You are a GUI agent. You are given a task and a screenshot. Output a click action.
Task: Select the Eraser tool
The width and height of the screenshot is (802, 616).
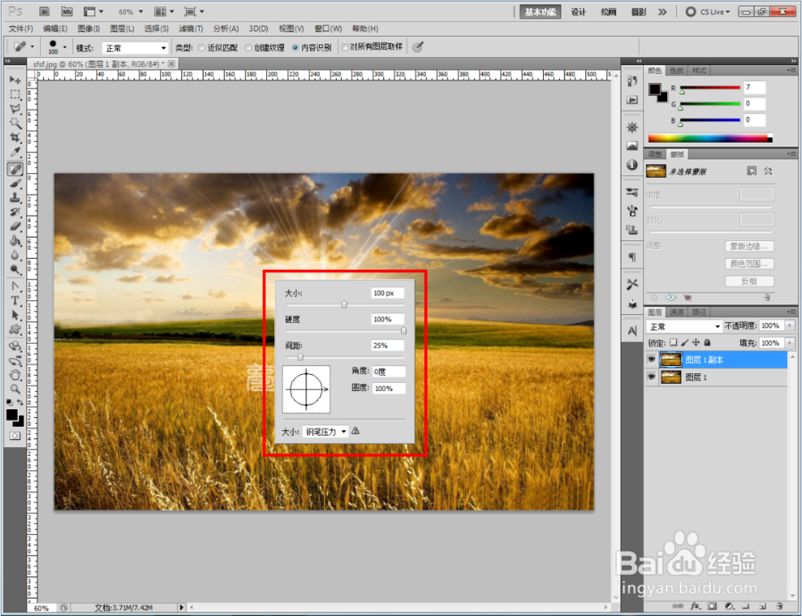[x=15, y=226]
